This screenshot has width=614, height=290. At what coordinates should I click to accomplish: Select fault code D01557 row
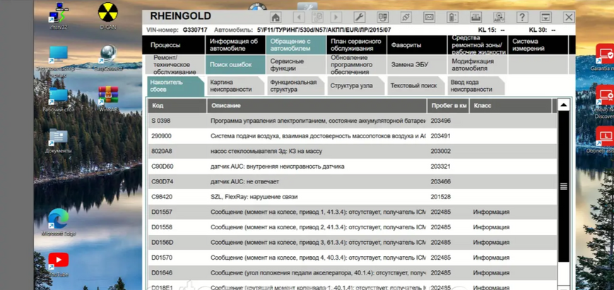click(352, 212)
